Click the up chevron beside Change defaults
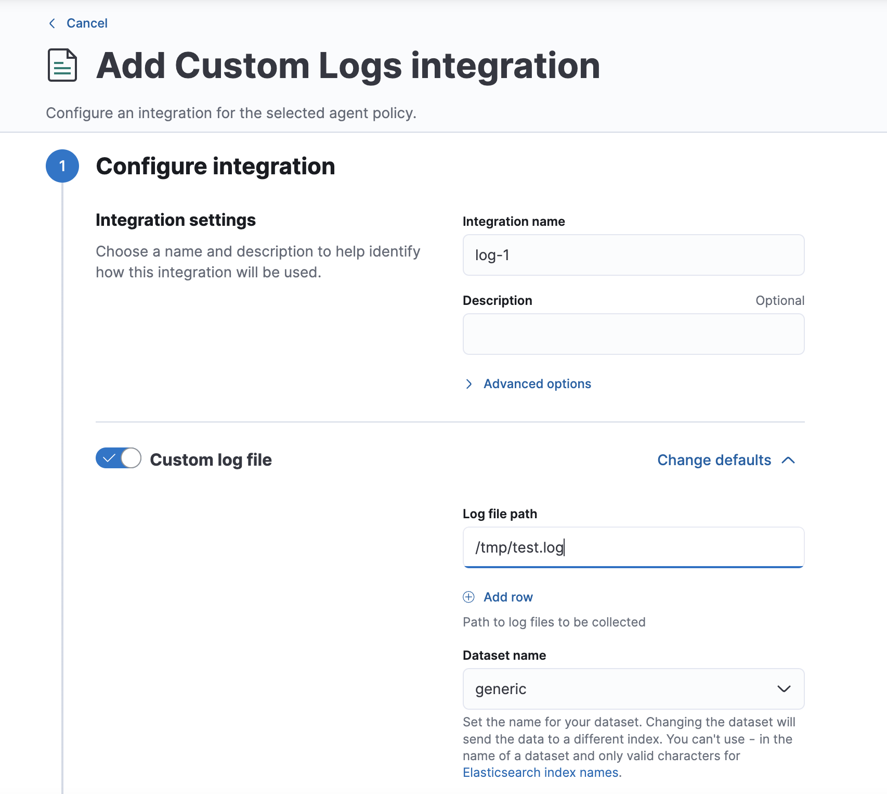This screenshot has width=887, height=794. [788, 460]
